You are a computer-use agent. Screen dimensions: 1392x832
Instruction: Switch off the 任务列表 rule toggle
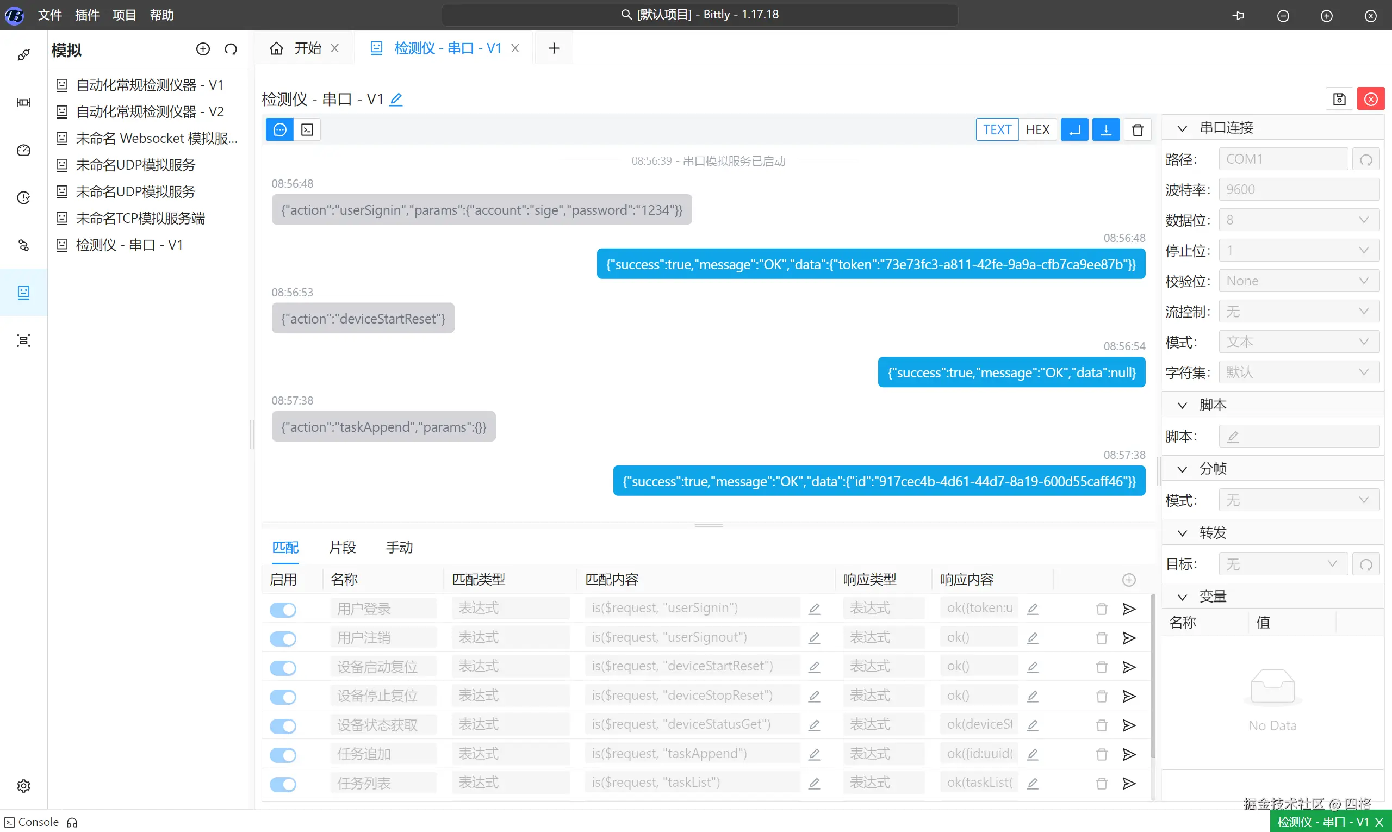283,784
